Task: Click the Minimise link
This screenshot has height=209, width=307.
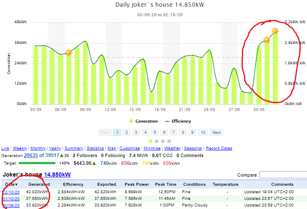Action: (x=152, y=148)
